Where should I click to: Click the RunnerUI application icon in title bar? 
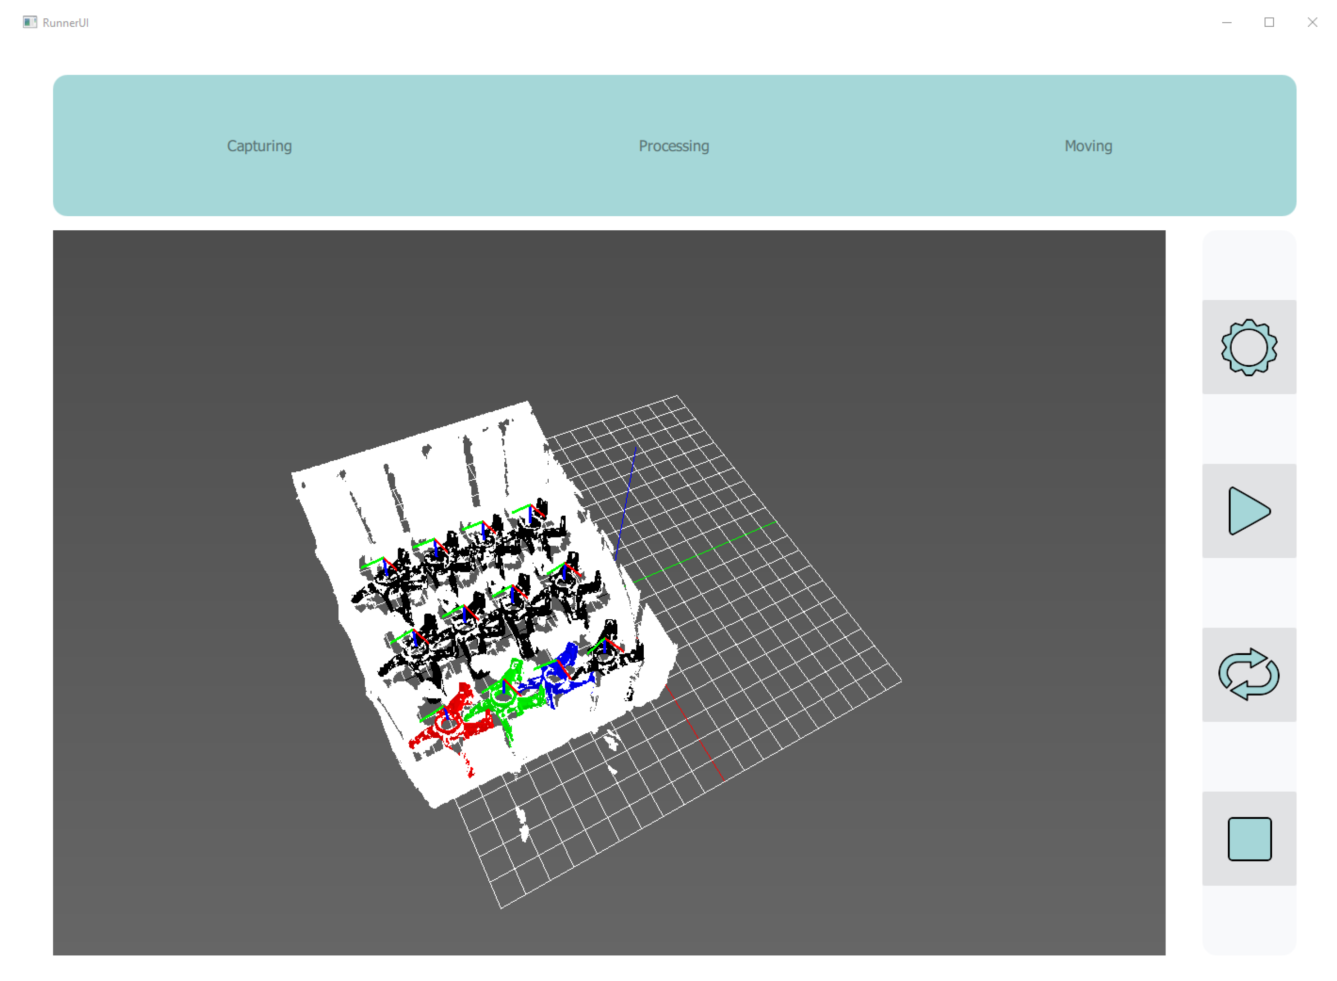30,23
